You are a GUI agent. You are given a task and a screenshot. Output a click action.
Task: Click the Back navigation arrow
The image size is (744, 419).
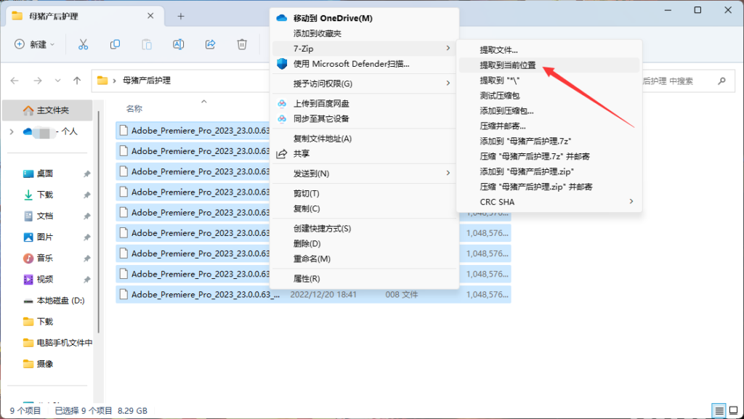tap(15, 81)
